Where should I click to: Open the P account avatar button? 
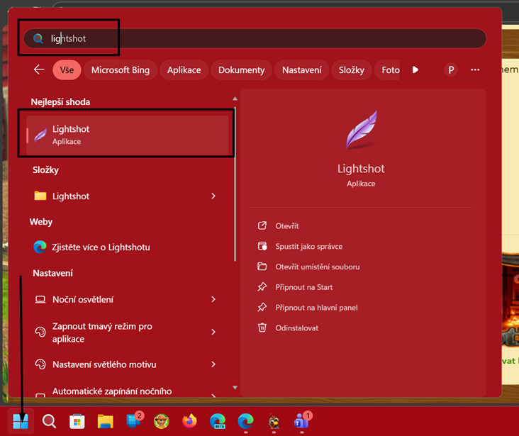tap(451, 70)
